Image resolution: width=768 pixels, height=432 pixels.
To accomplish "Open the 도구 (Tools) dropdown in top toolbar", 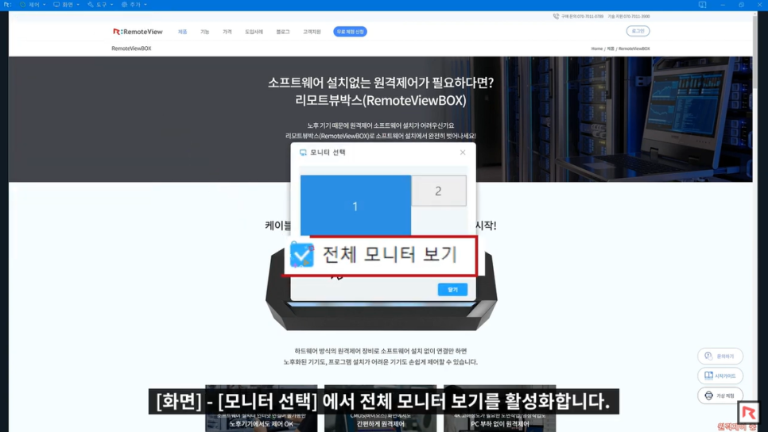I will coord(100,5).
